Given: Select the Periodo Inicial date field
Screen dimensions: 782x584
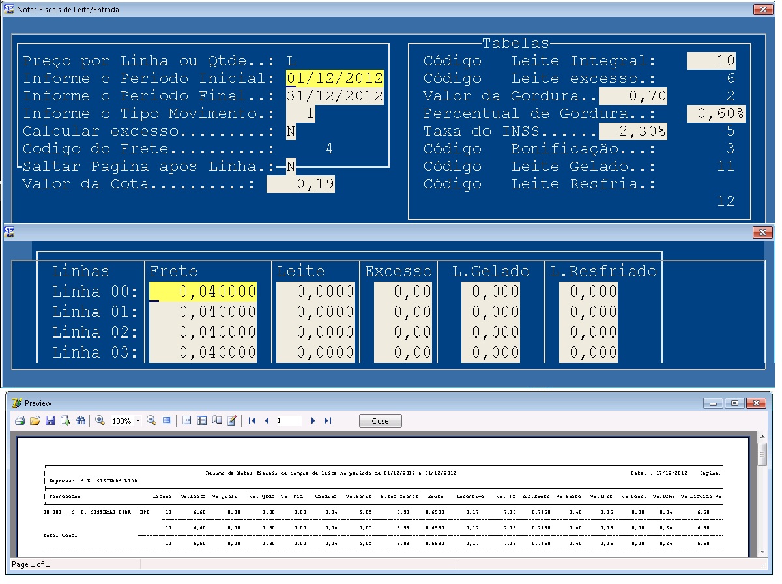Looking at the screenshot, I should (334, 79).
